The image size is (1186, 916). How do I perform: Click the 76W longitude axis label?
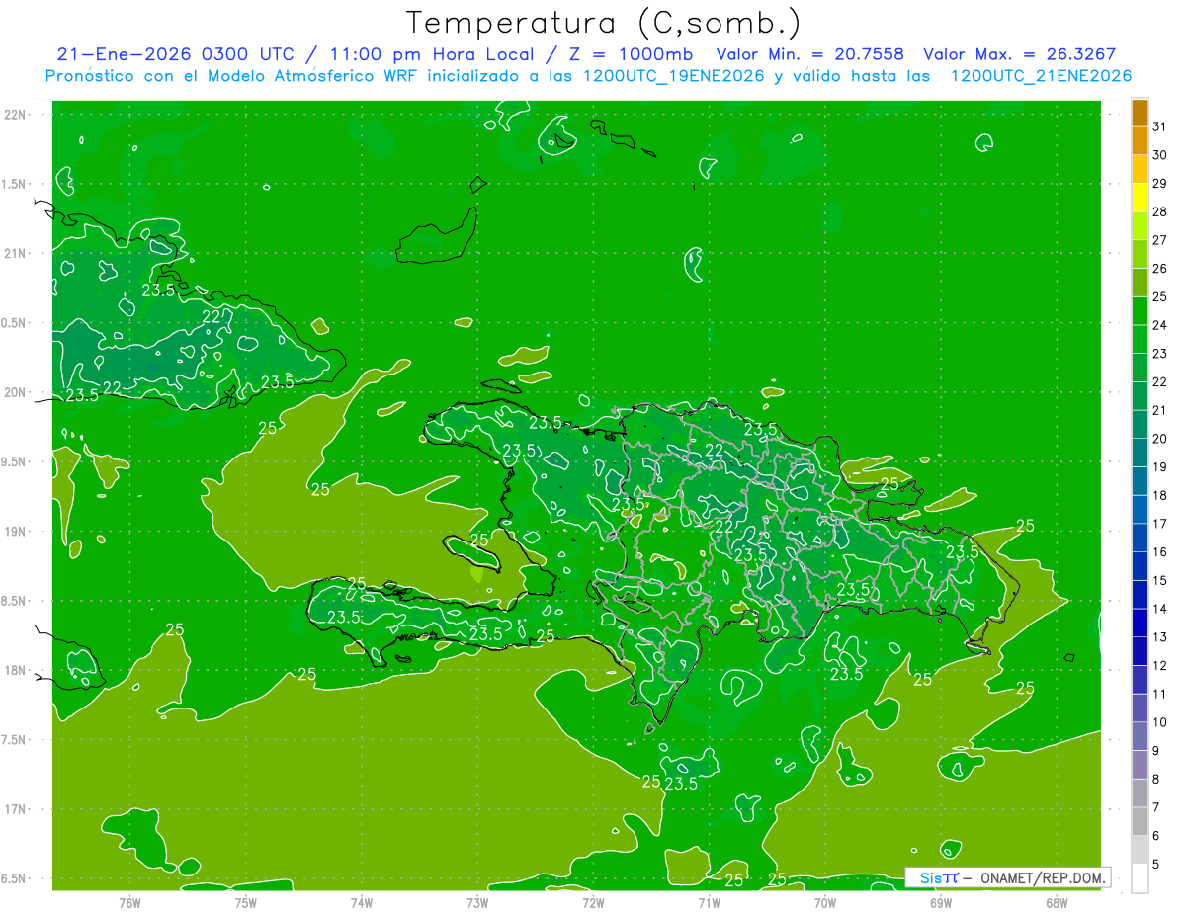click(129, 902)
